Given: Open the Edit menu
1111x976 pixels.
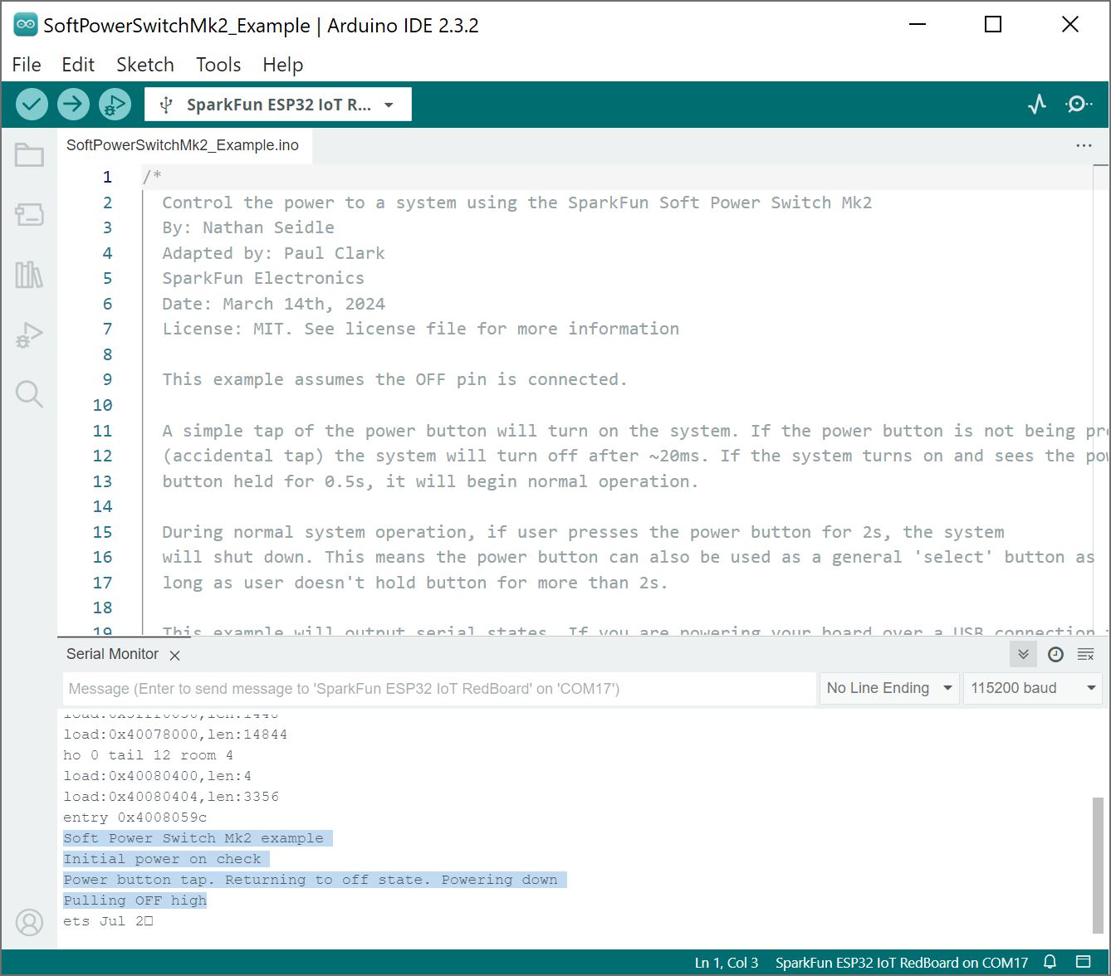Looking at the screenshot, I should point(78,65).
